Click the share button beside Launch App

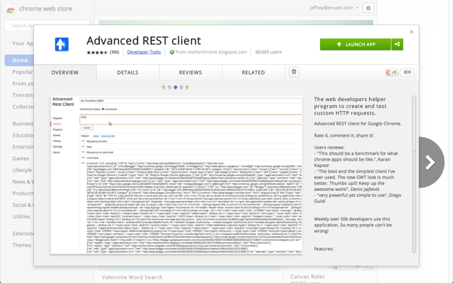pos(397,45)
